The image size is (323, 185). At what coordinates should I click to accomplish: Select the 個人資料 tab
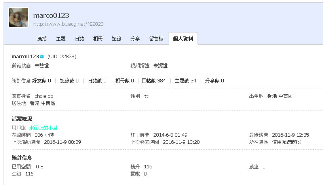[x=183, y=38]
